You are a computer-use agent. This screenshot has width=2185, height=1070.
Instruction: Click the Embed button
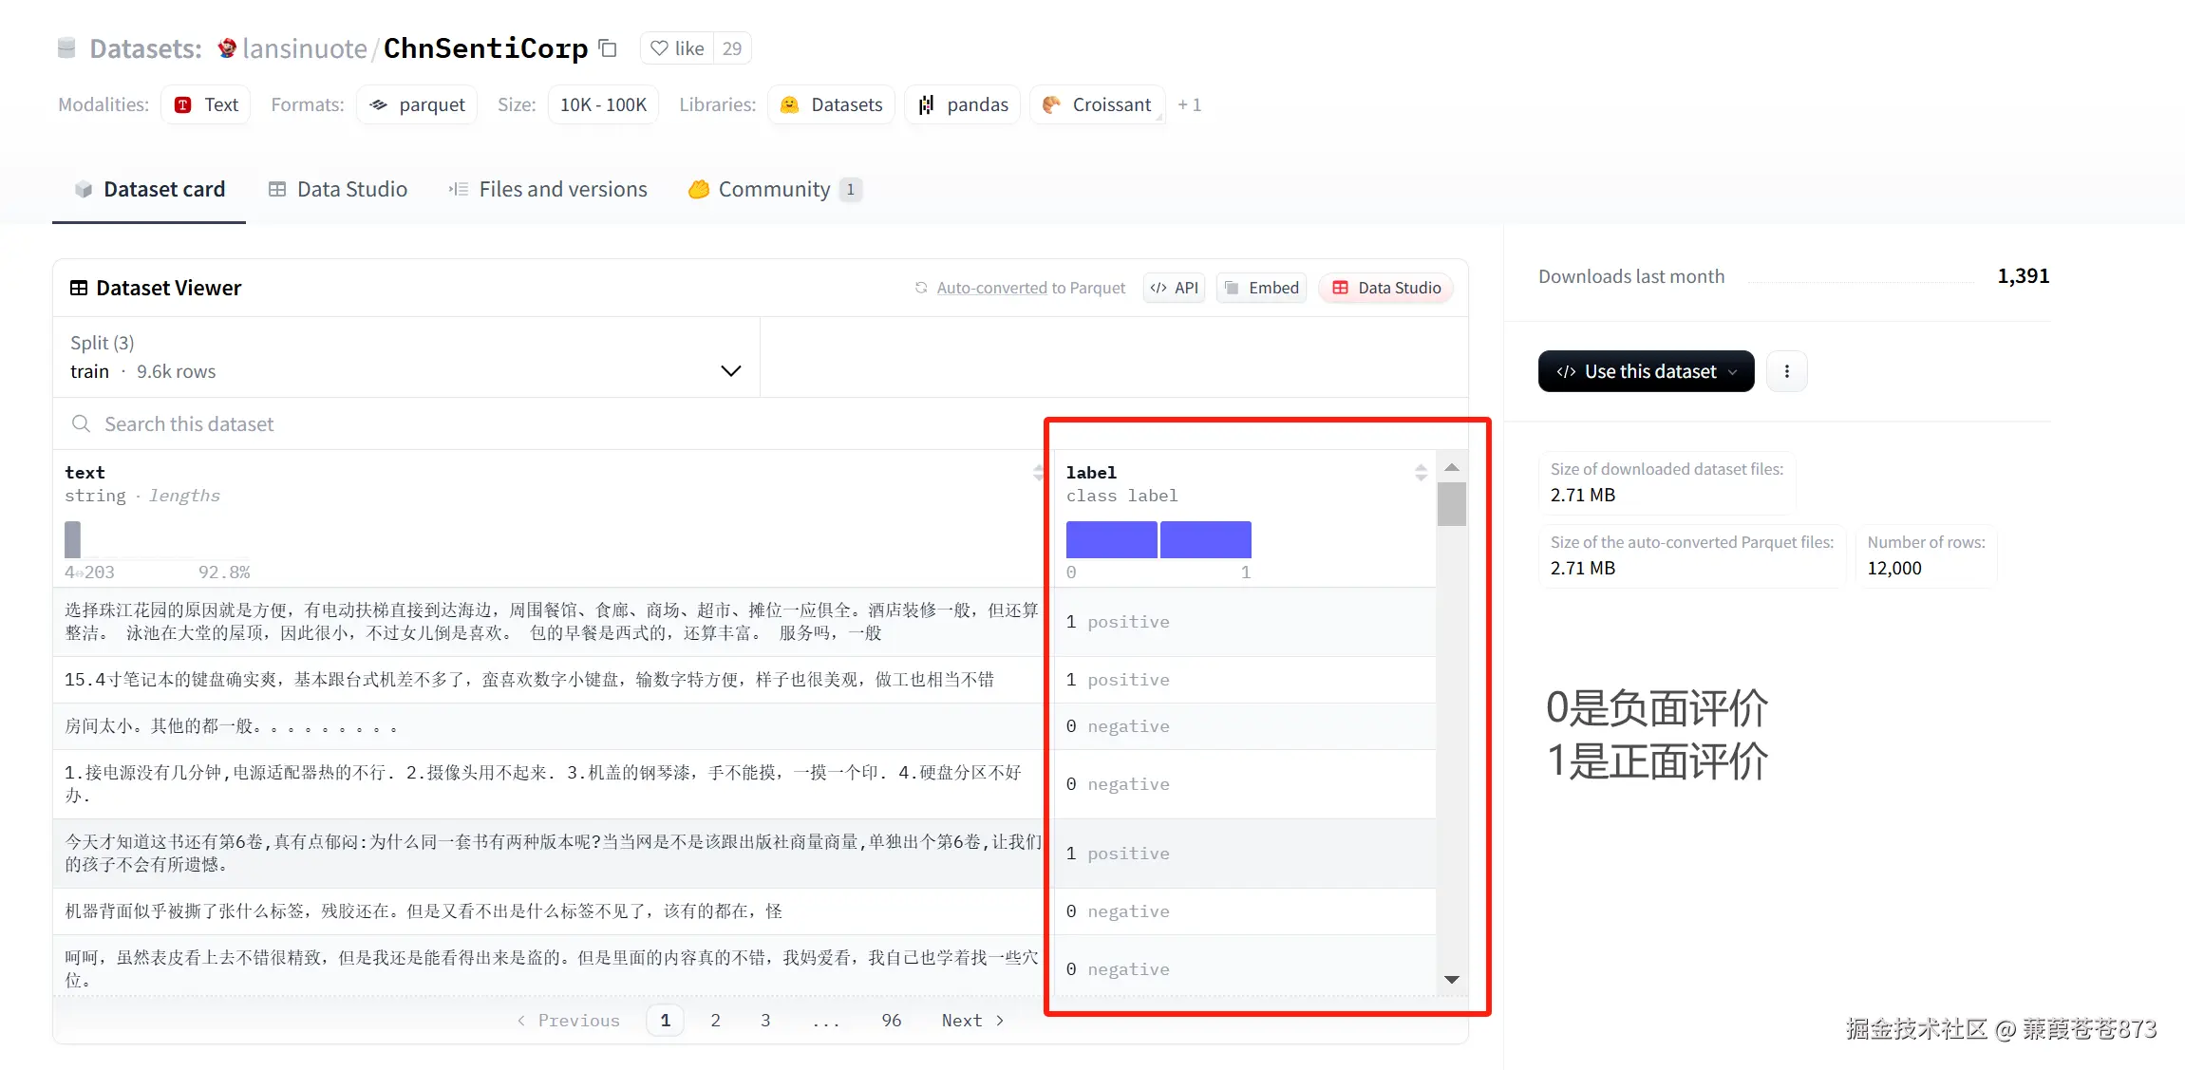(1262, 288)
